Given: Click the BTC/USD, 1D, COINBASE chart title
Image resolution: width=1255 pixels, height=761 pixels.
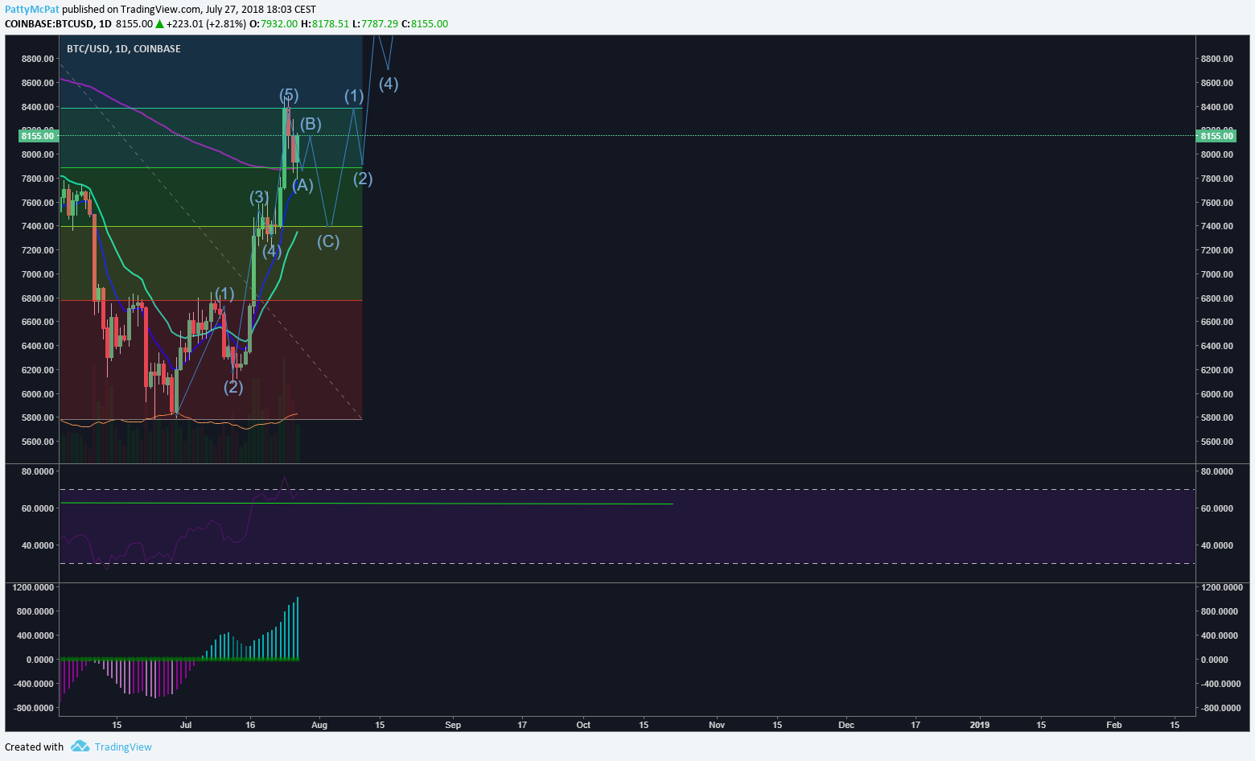Looking at the screenshot, I should pos(124,49).
